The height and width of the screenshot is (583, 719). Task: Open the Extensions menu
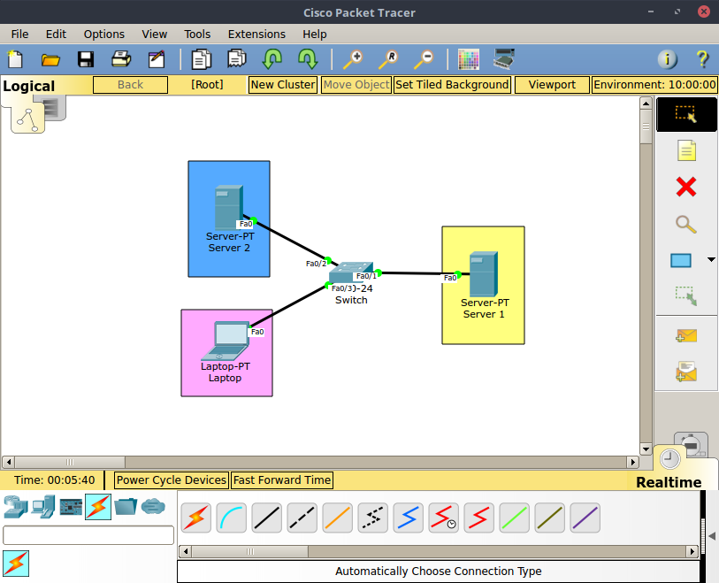pos(256,35)
